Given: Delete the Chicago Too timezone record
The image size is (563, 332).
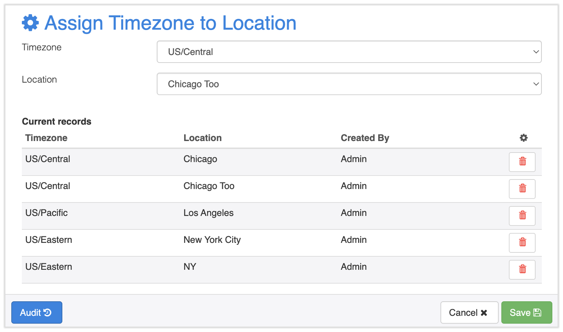Looking at the screenshot, I should tap(522, 189).
